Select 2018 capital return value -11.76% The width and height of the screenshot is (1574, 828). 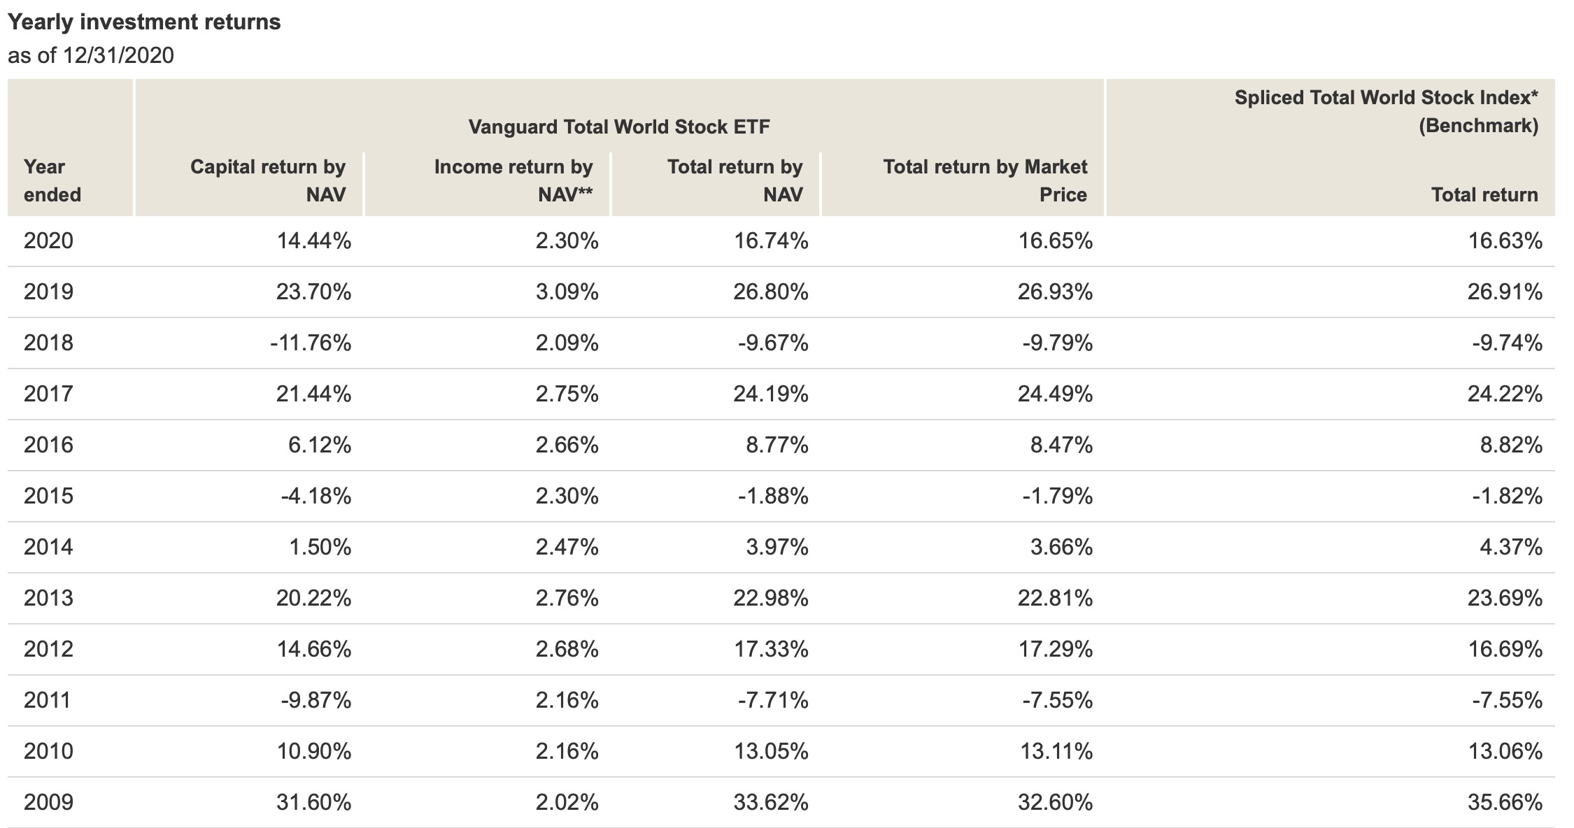point(311,343)
